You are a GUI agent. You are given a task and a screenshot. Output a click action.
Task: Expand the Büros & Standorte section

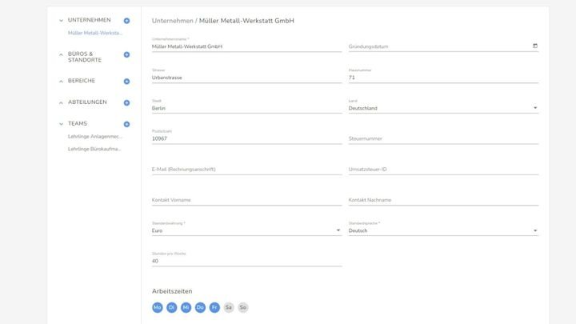pyautogui.click(x=61, y=54)
